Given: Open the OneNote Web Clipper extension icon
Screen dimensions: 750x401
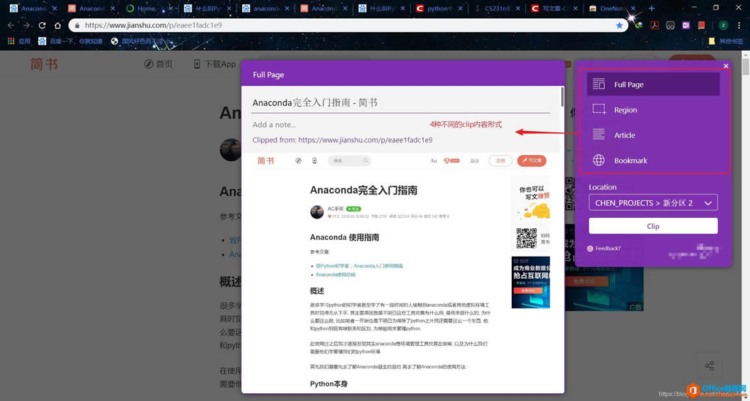Looking at the screenshot, I should coord(685,25).
